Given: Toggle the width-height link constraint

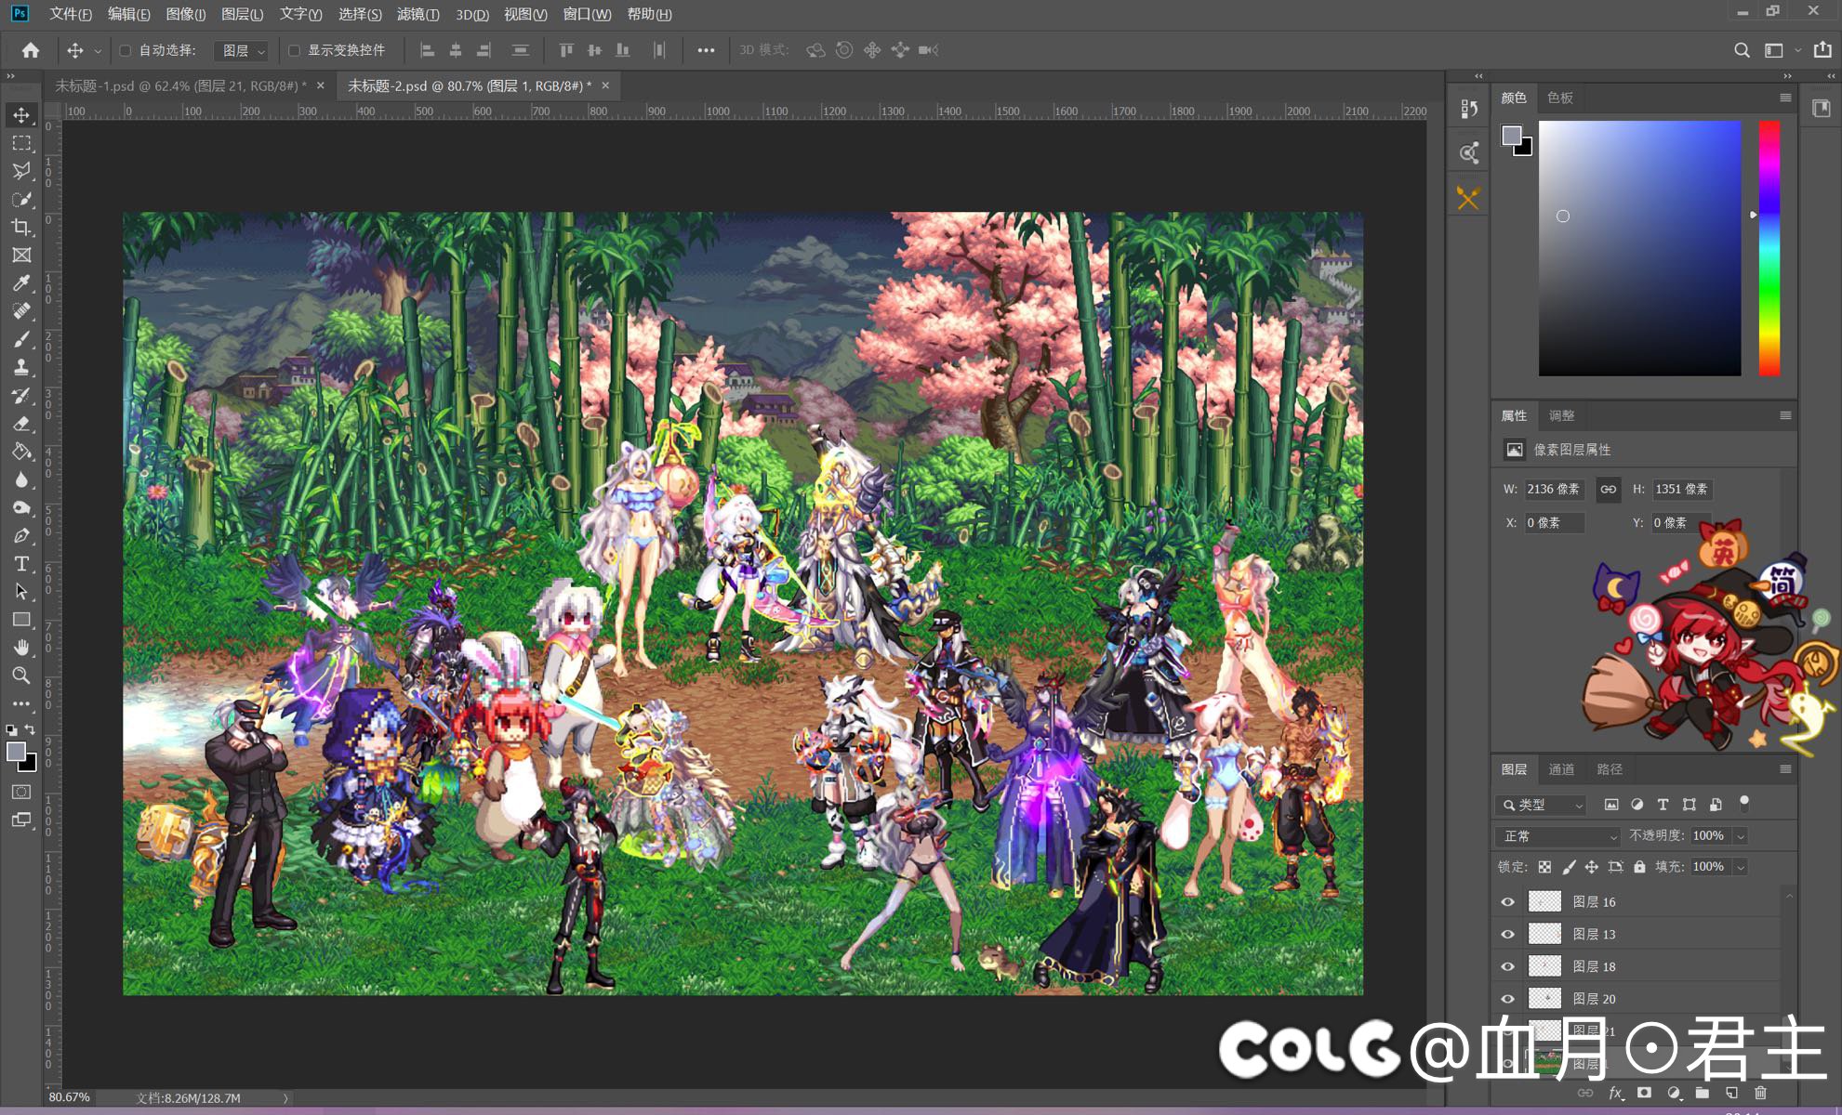Looking at the screenshot, I should click(x=1608, y=489).
